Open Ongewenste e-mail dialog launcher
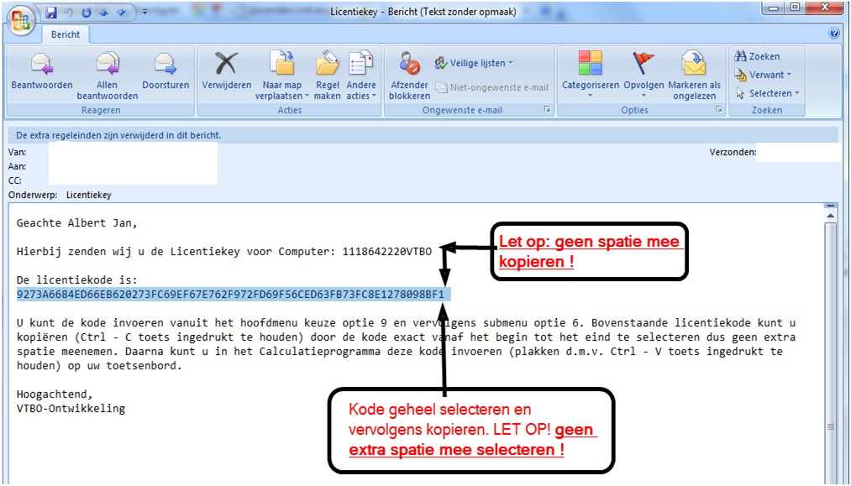This screenshot has width=851, height=486. click(x=547, y=110)
